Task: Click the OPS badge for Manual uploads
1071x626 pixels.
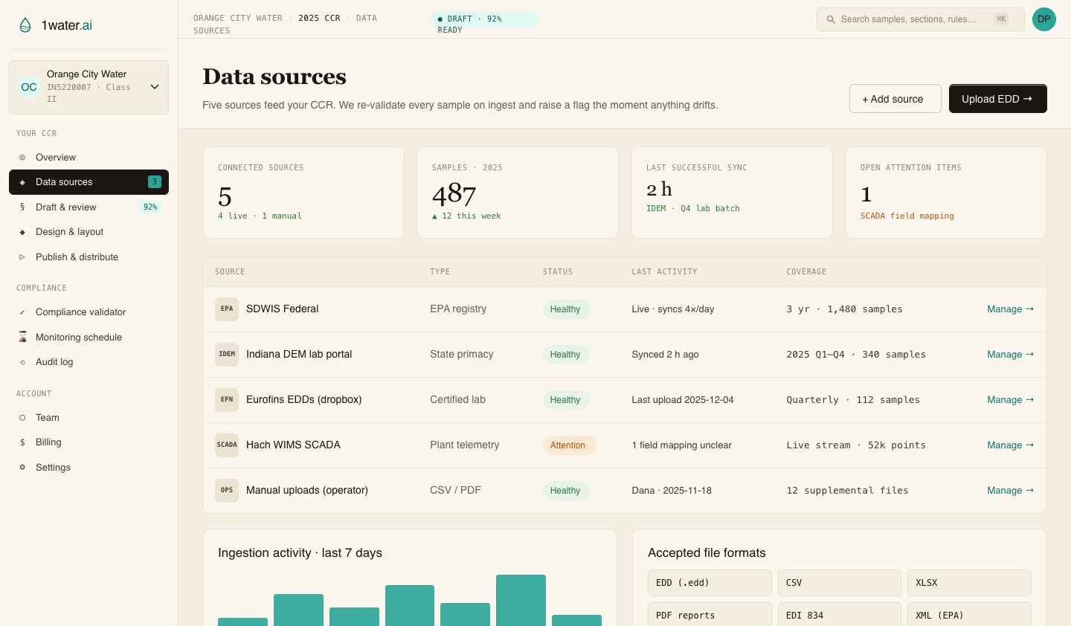Action: click(x=227, y=491)
